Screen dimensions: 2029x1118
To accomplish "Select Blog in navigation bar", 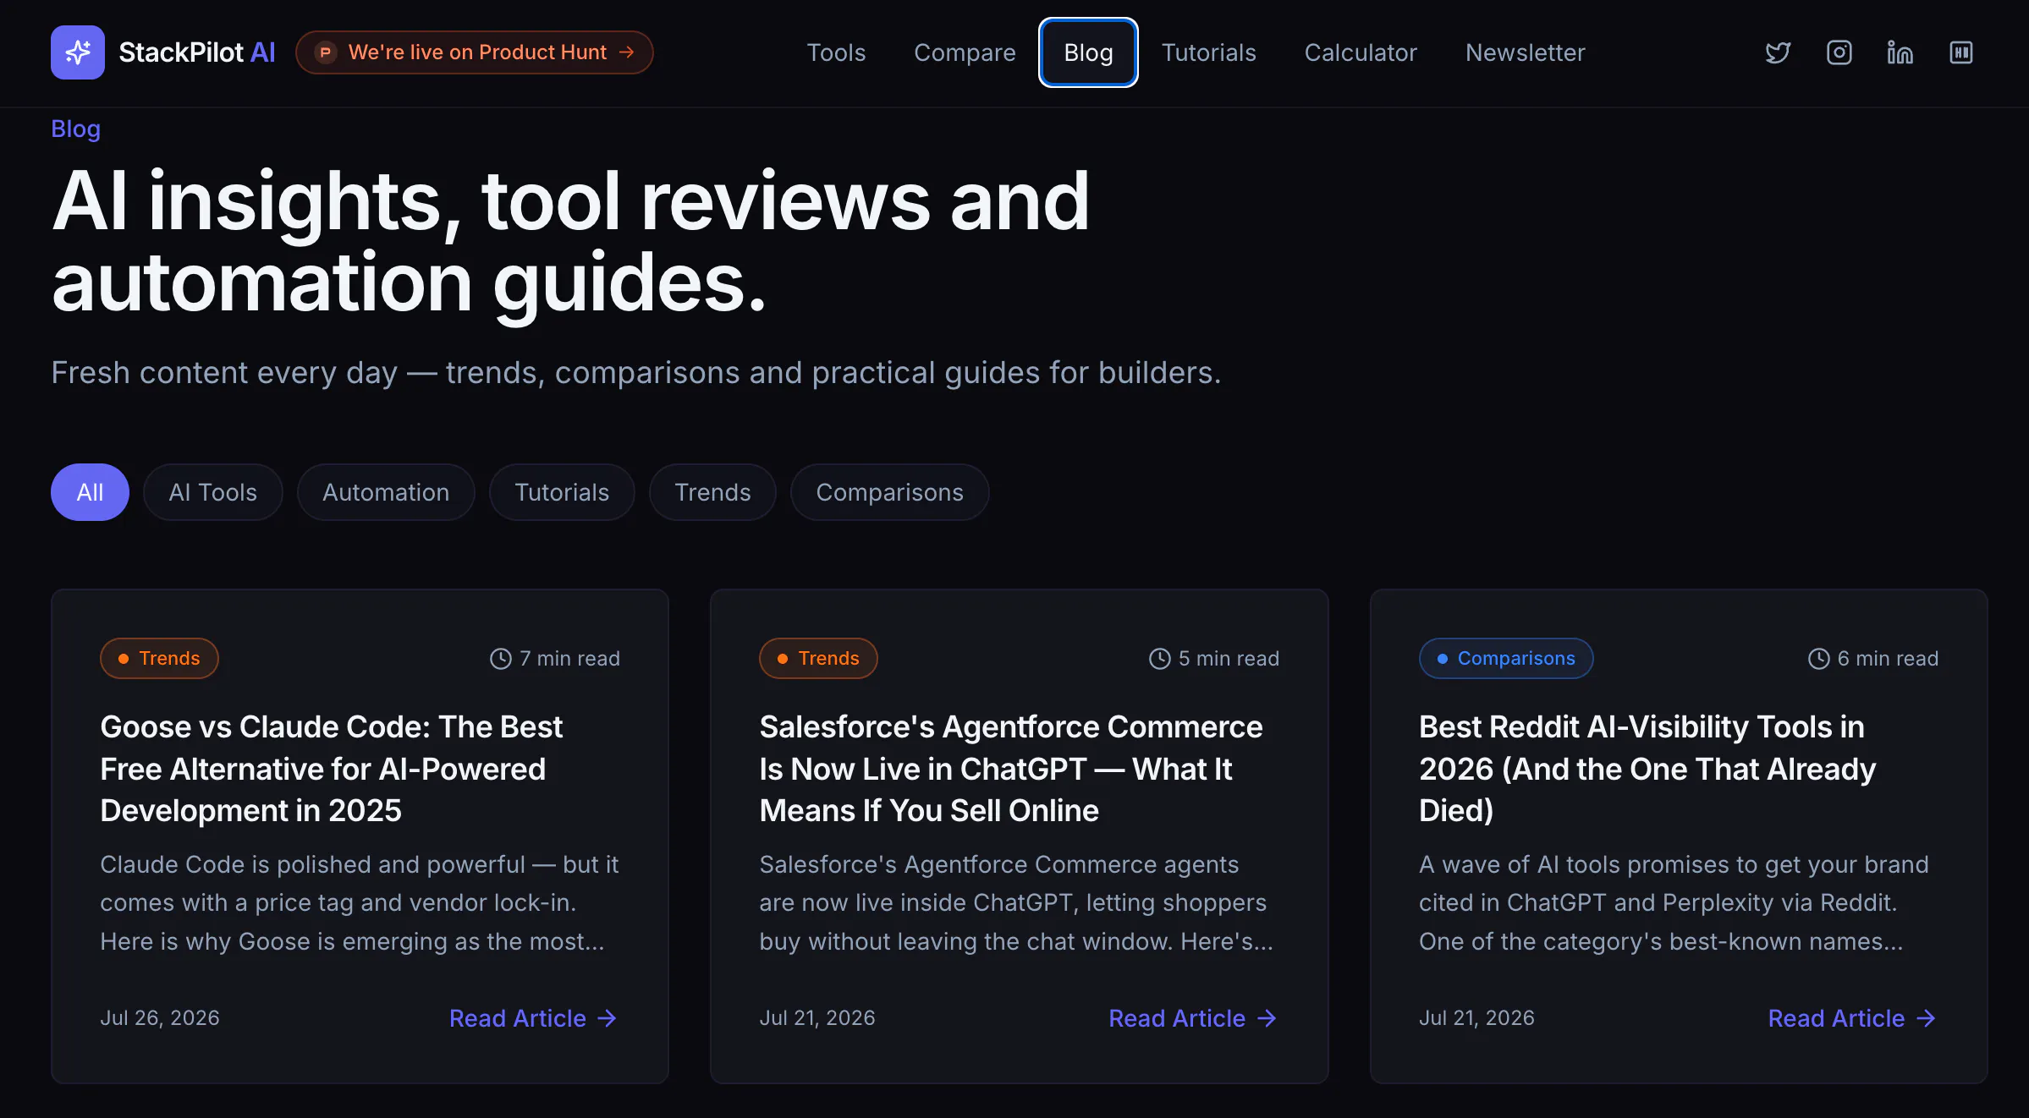I will [1088, 52].
